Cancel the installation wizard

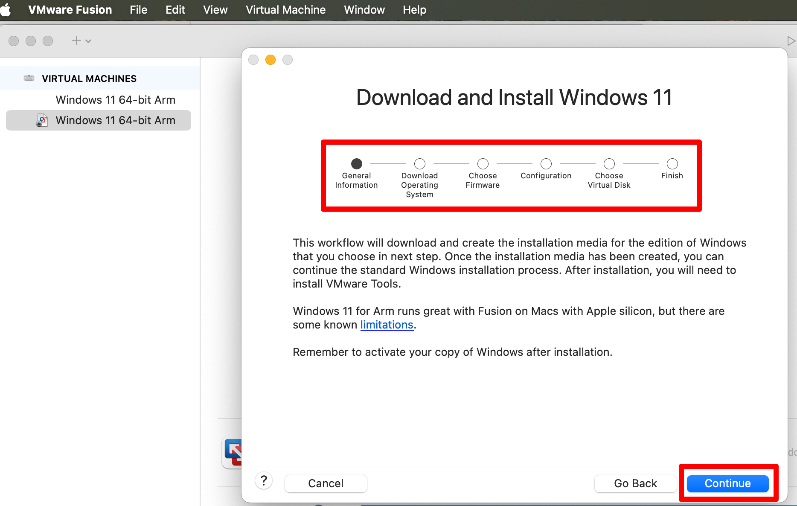click(326, 483)
